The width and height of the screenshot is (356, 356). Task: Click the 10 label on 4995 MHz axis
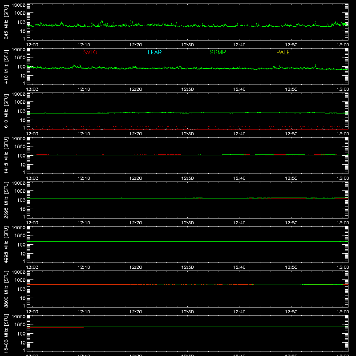(23, 254)
